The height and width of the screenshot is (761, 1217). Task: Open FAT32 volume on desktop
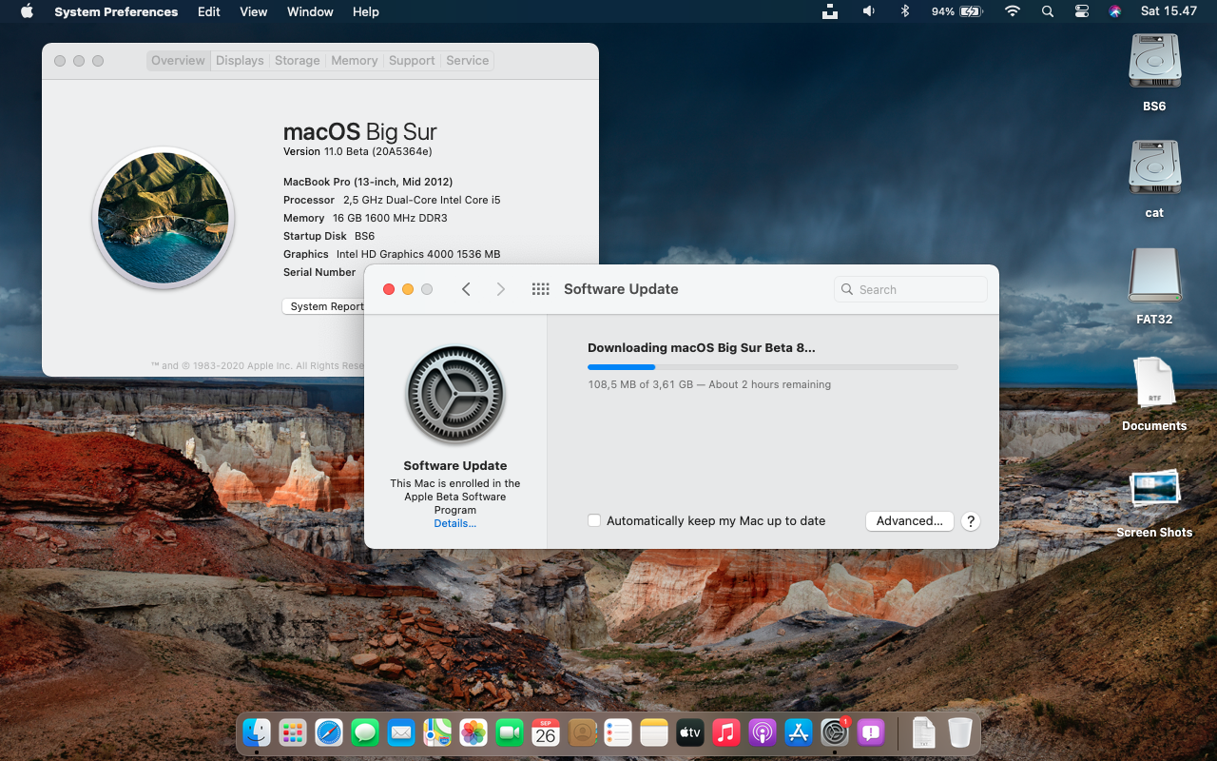[1154, 276]
